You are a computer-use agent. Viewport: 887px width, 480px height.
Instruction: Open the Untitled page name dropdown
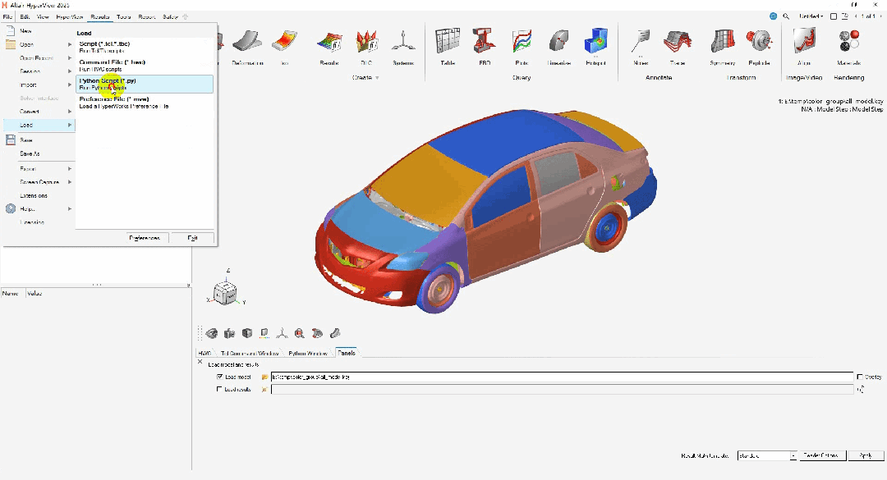click(x=811, y=16)
